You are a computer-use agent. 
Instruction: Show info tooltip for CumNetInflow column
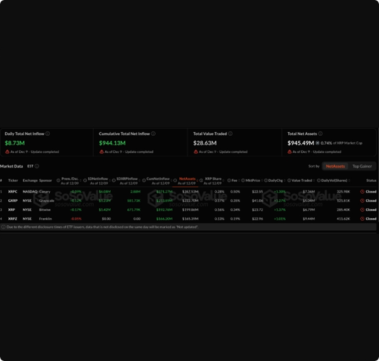click(144, 181)
